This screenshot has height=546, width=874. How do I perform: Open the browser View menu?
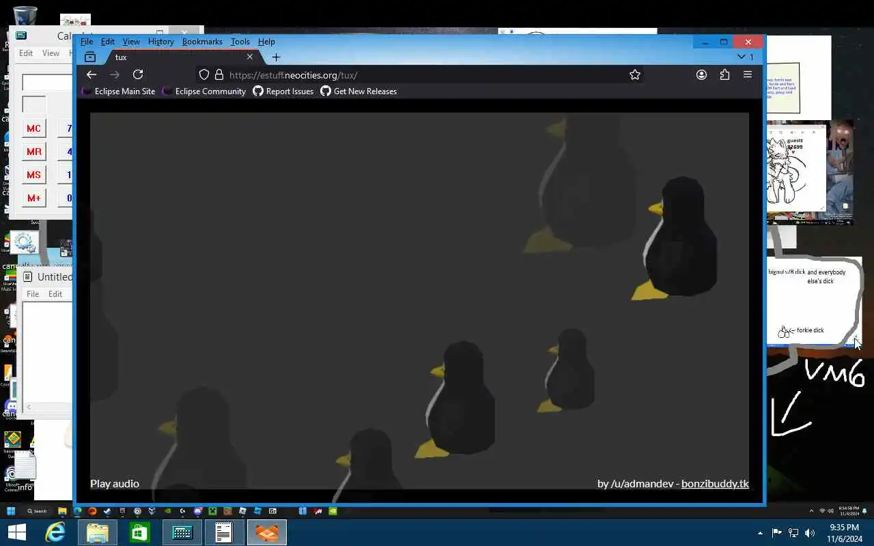131,42
